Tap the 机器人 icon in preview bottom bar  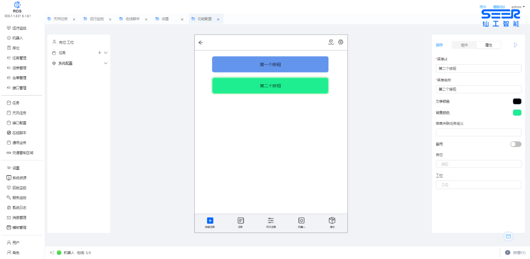[x=301, y=221]
